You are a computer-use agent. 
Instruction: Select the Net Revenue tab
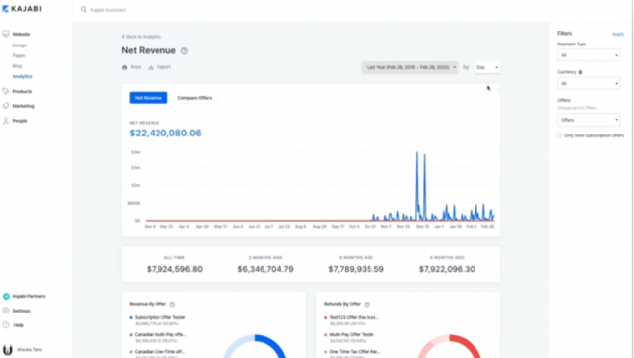(x=148, y=98)
